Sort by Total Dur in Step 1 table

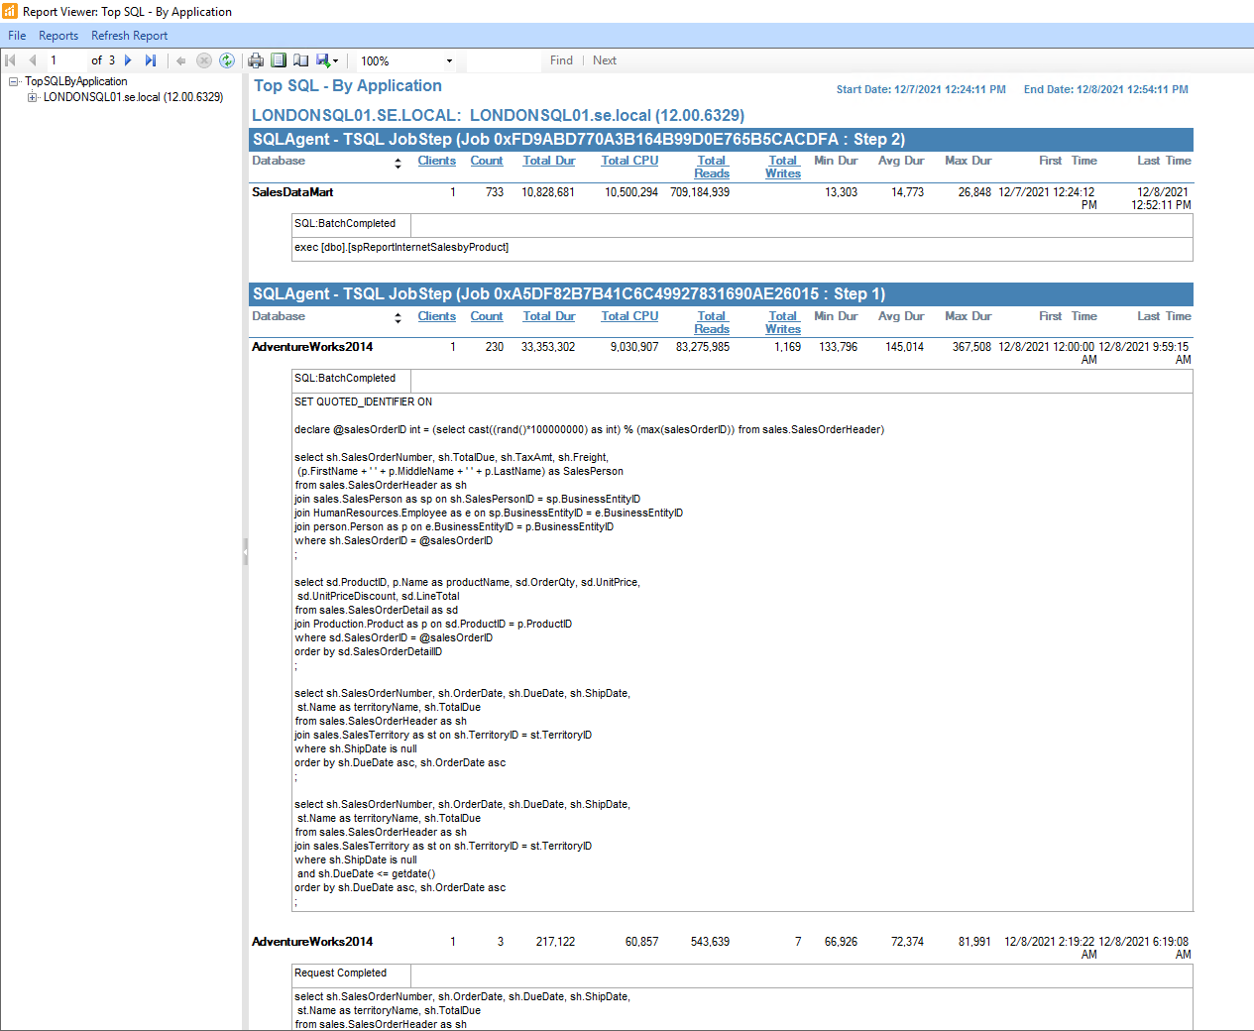pos(549,316)
